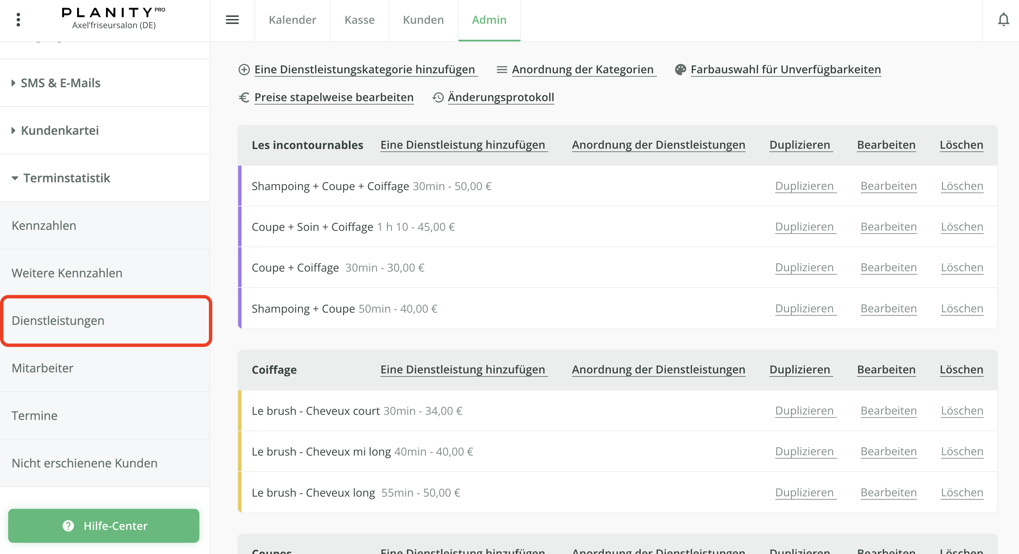Delete the Coiffage category
This screenshot has width=1019, height=554.
[x=961, y=369]
